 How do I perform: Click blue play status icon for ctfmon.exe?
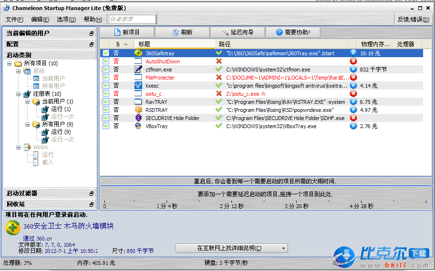pos(353,69)
